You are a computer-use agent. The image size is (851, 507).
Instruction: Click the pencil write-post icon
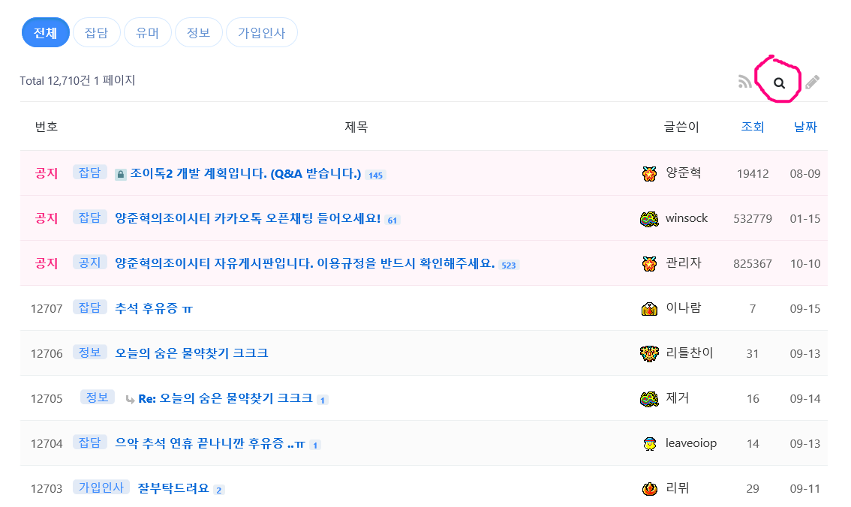click(812, 82)
